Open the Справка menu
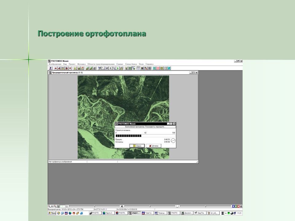Viewport: 295px width, 221px height. [149, 64]
